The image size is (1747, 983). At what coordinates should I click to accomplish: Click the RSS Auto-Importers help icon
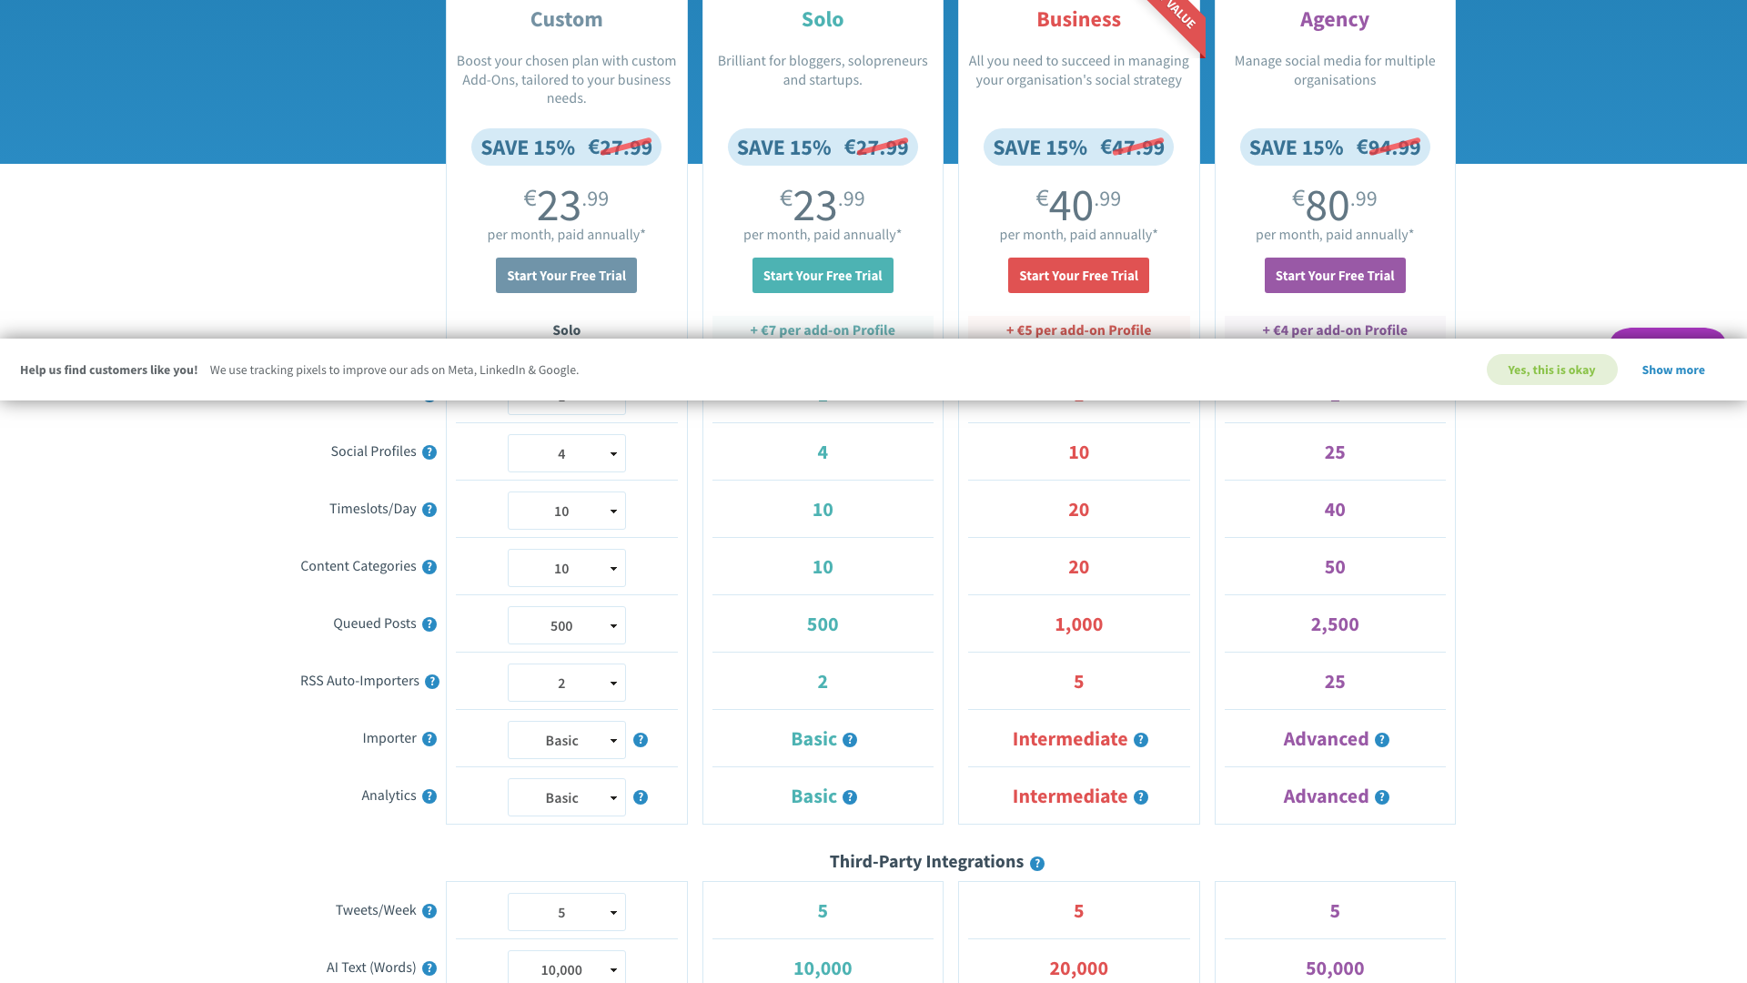coord(433,681)
